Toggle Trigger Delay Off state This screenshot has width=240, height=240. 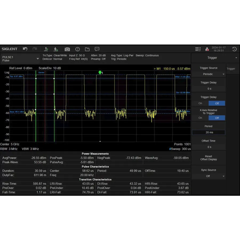(217, 103)
